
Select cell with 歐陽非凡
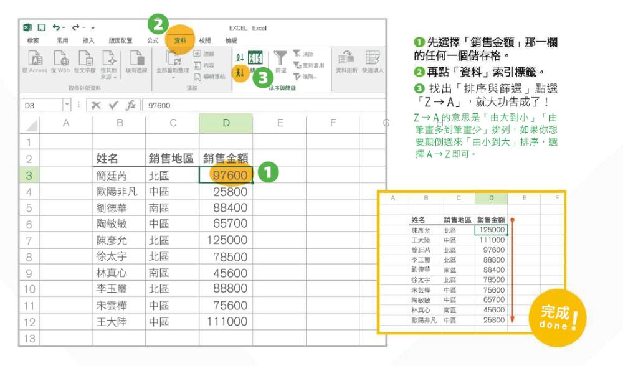click(x=119, y=192)
